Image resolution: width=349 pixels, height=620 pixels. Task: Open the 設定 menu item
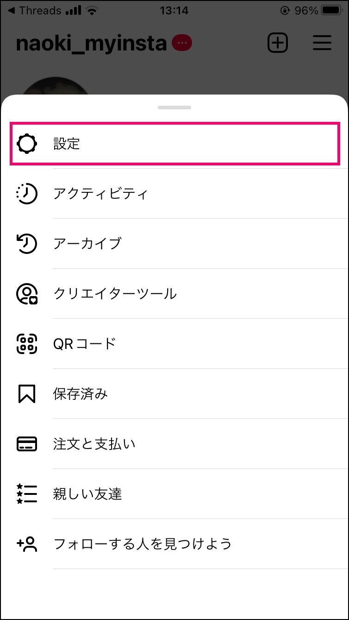[x=174, y=144]
